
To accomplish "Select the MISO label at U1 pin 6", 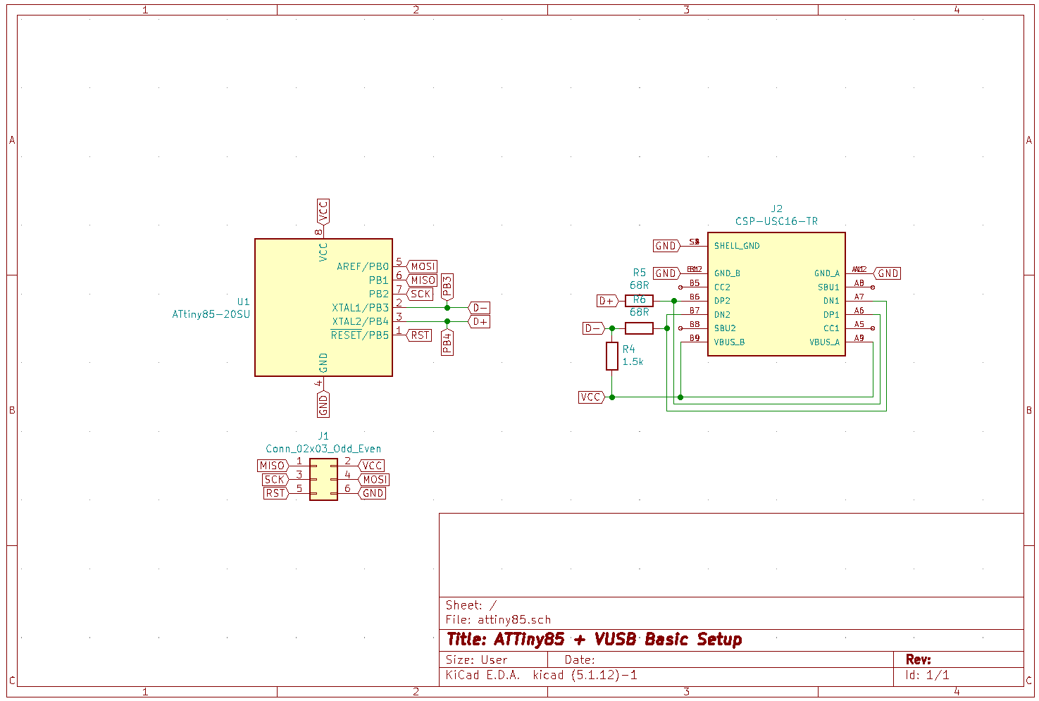I will [422, 280].
